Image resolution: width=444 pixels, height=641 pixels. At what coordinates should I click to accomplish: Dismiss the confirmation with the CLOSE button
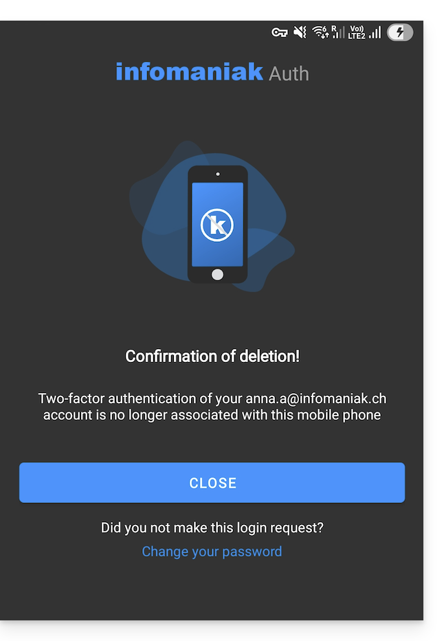pos(212,482)
